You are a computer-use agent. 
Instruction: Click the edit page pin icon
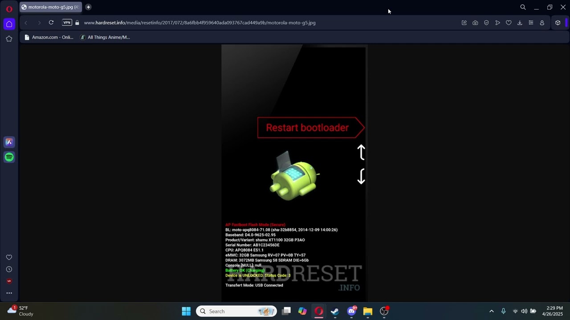(464, 23)
